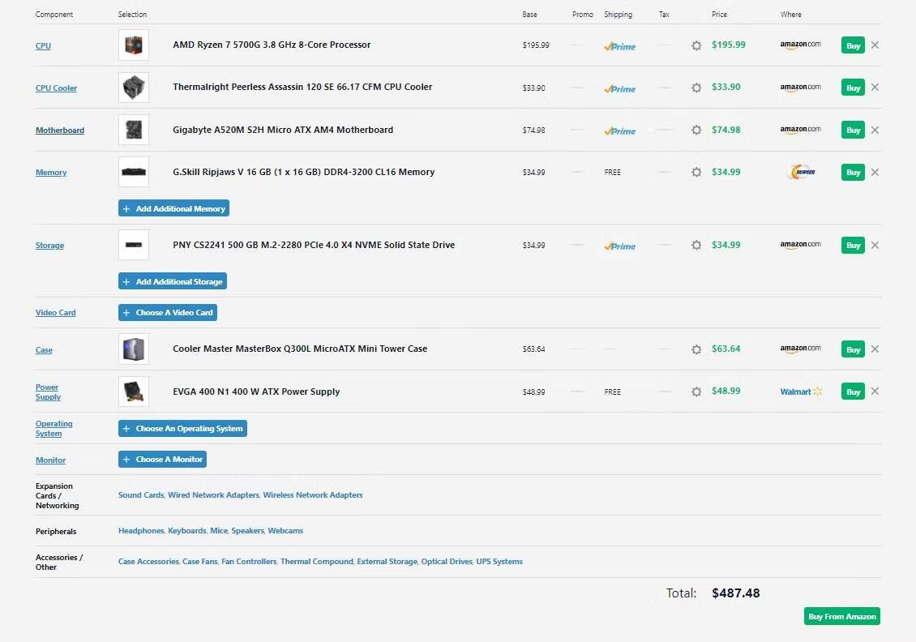Open the Thermal Compound accessories link
Viewport: 916px width, 642px height.
tap(317, 562)
